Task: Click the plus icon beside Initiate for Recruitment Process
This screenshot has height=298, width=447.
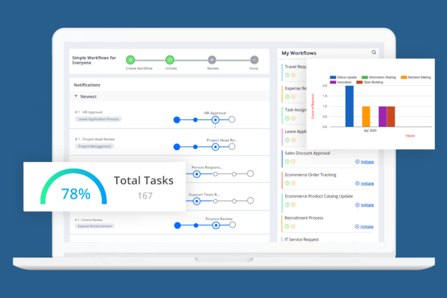Action: pos(357,226)
